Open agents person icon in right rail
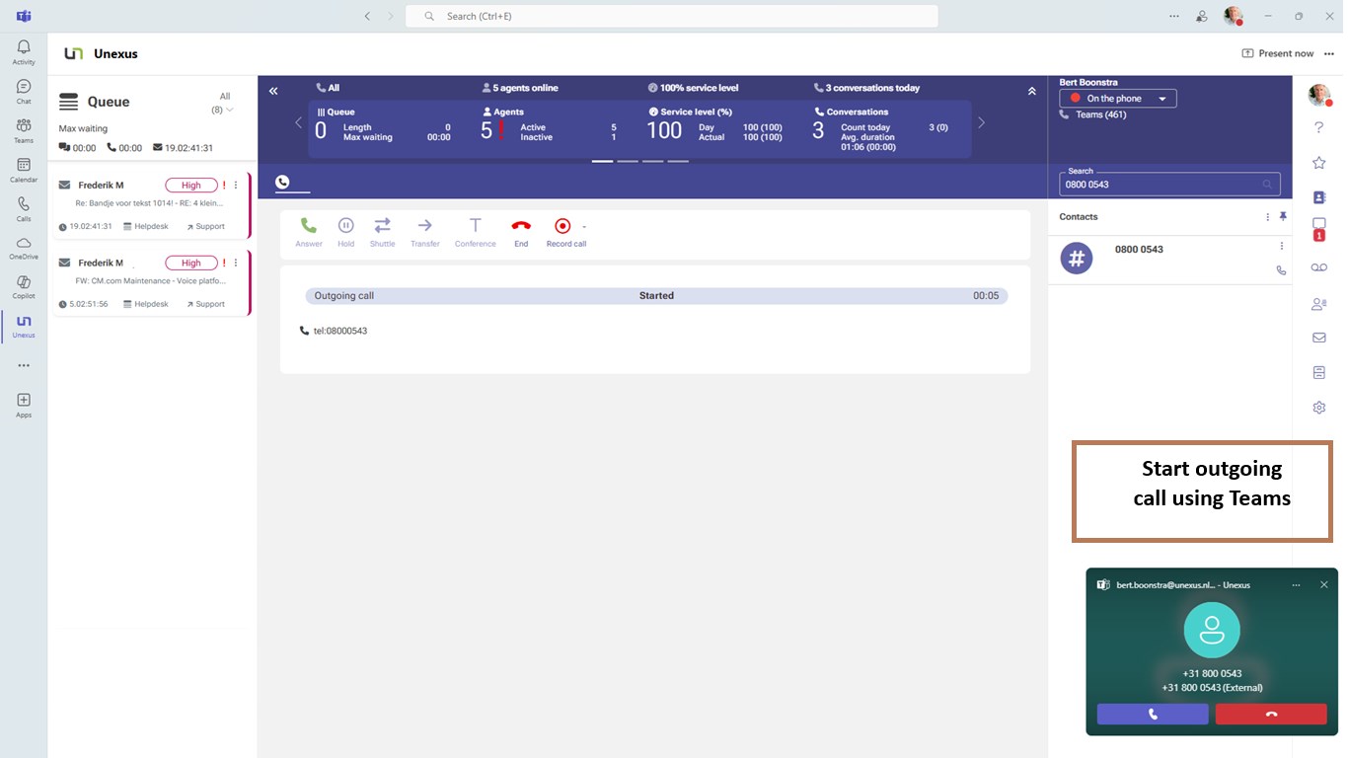 (x=1318, y=304)
